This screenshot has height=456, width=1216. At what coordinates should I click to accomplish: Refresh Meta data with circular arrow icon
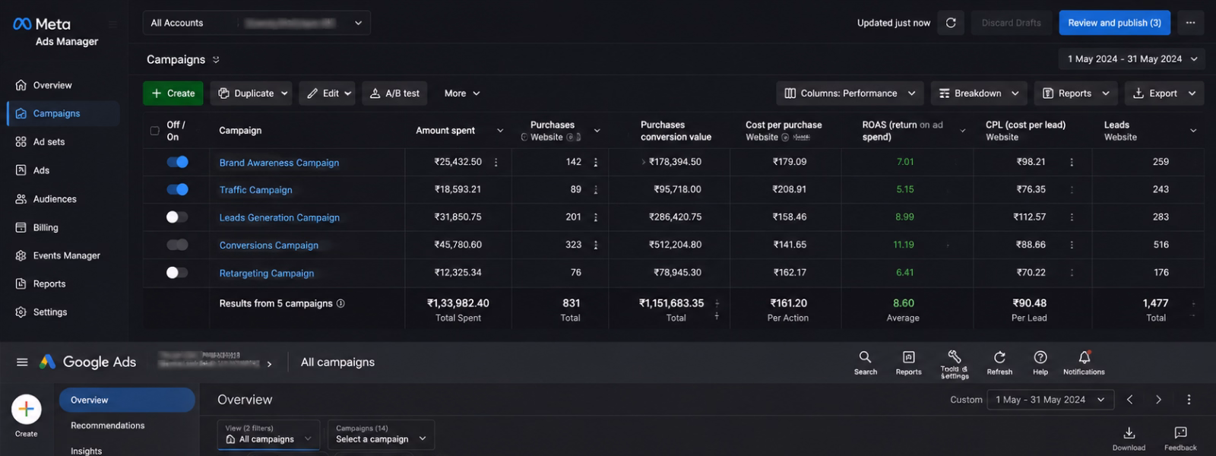click(951, 23)
